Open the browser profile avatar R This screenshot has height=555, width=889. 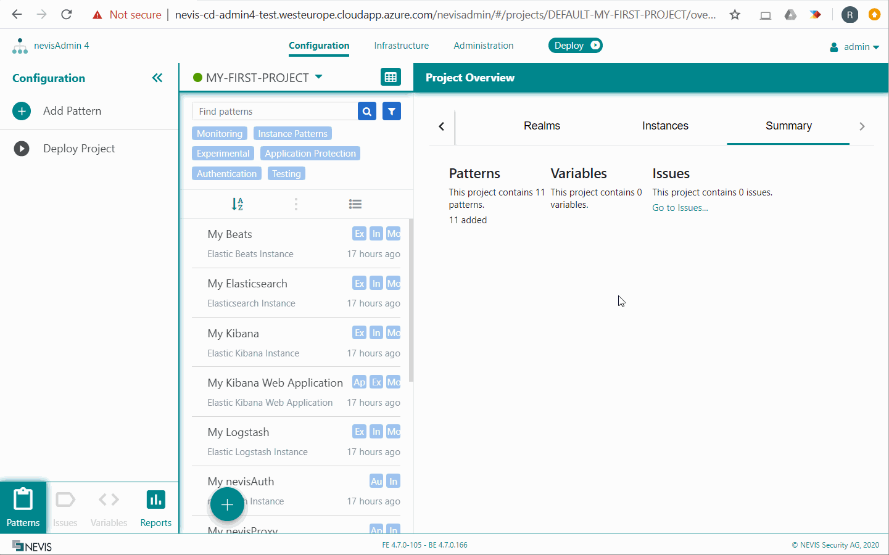[x=850, y=15]
